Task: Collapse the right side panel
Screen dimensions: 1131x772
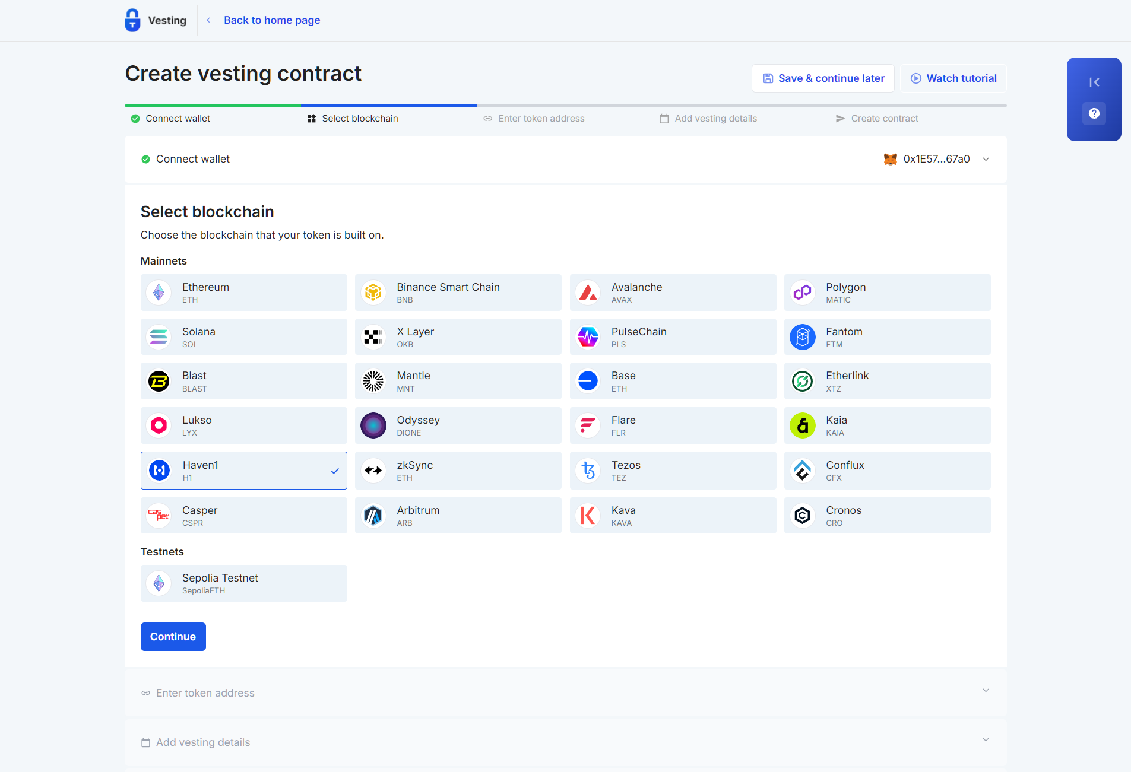Action: tap(1094, 82)
